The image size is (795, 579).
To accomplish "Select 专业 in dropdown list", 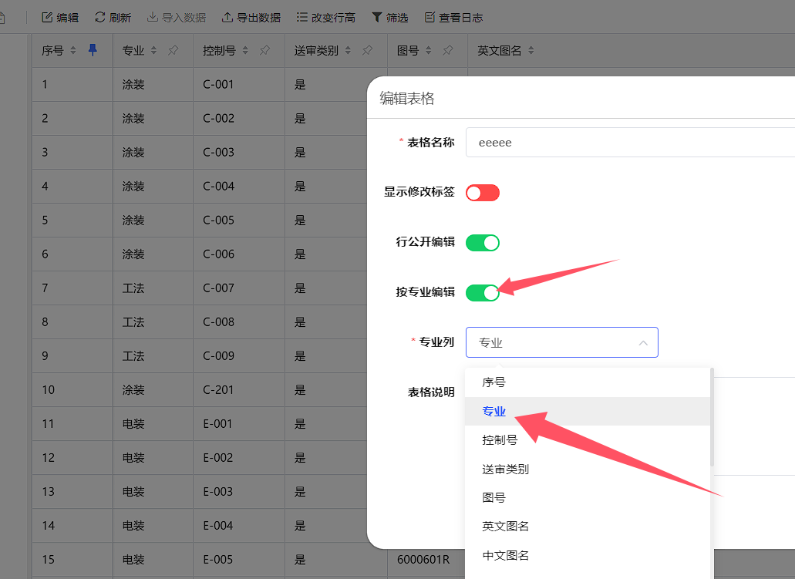I will (587, 411).
